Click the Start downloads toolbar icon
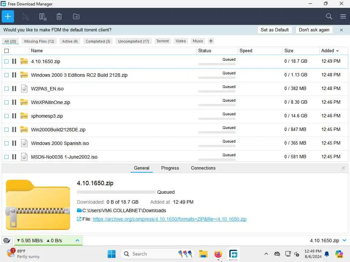Image resolution: width=350 pixels, height=262 pixels. coord(26,16)
